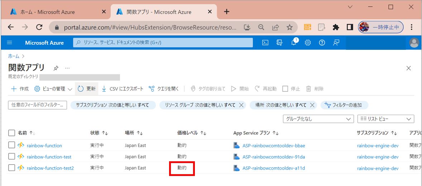Viewport: 422px width, 186px height.
Task: Open the help question mark icon
Action: [322, 43]
